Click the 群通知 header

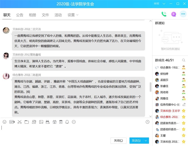(160, 23)
